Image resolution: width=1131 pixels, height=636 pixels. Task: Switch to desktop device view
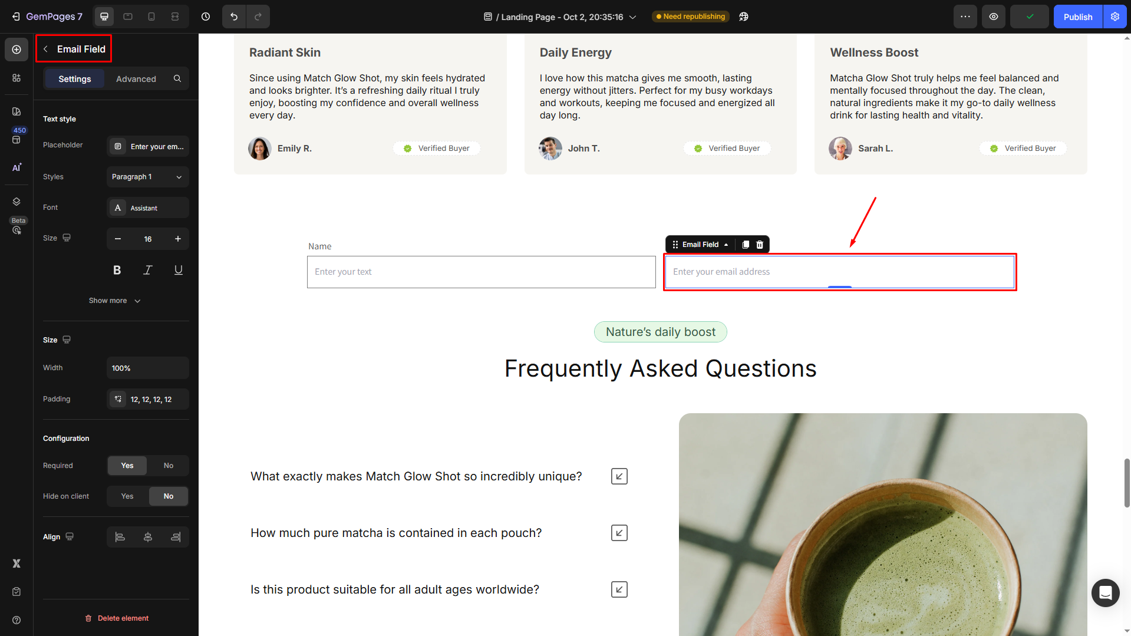104,17
